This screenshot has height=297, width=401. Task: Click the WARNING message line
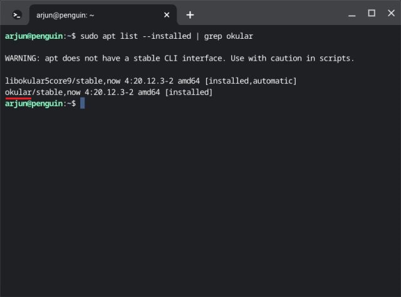pos(179,58)
